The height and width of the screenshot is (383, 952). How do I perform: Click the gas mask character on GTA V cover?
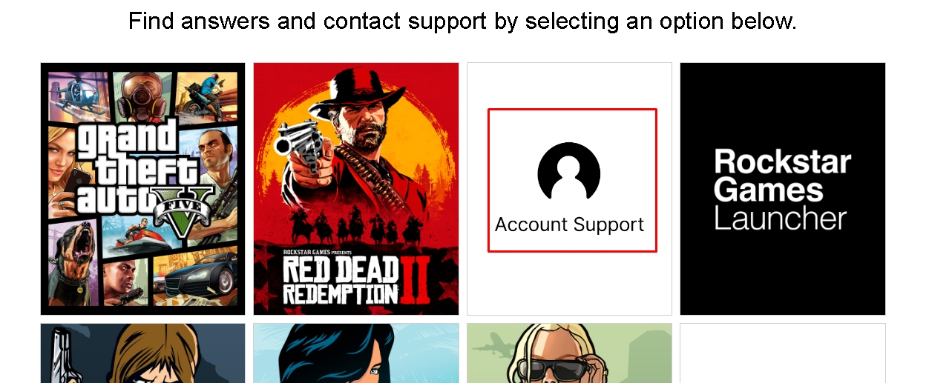pos(142,95)
